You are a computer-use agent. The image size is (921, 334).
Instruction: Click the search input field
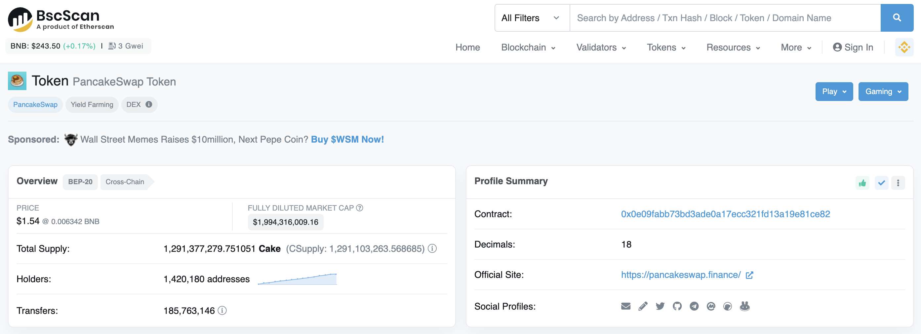(725, 18)
